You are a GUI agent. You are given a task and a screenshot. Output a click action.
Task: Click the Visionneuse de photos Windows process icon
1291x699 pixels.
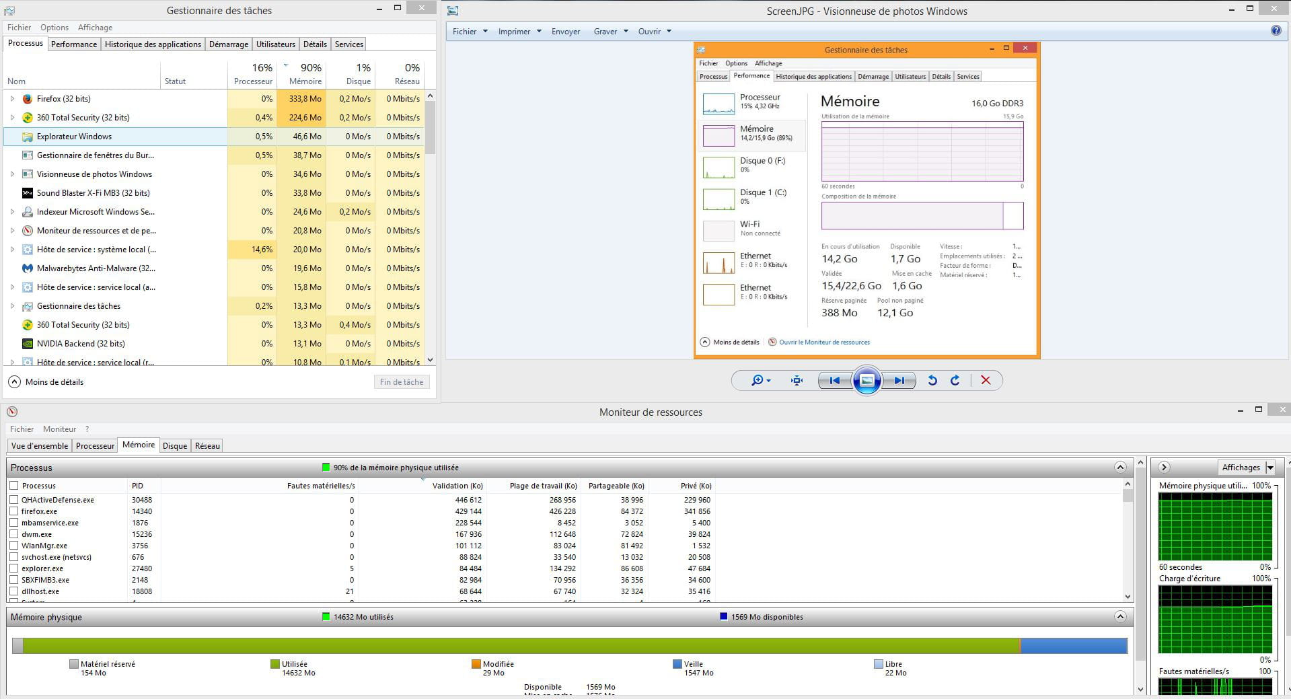(x=28, y=174)
